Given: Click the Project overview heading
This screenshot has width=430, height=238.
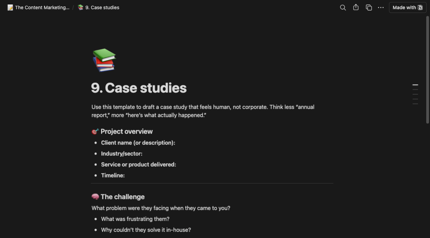Looking at the screenshot, I should click(127, 132).
